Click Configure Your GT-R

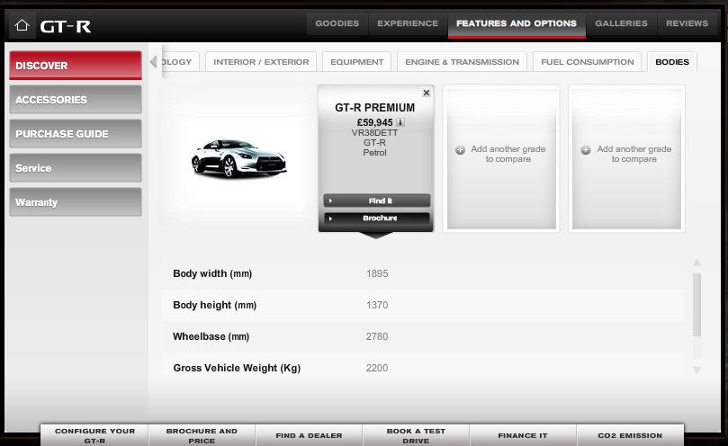94,435
